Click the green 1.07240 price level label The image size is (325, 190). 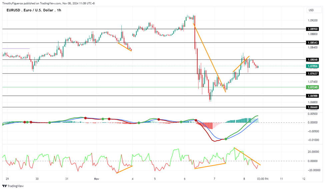tap(312, 87)
